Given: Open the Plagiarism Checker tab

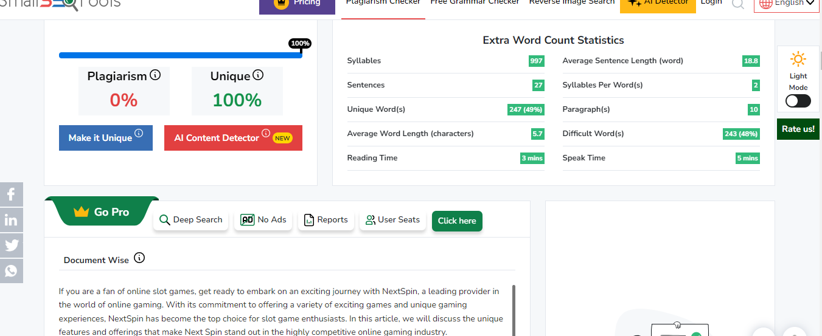Looking at the screenshot, I should (383, 4).
